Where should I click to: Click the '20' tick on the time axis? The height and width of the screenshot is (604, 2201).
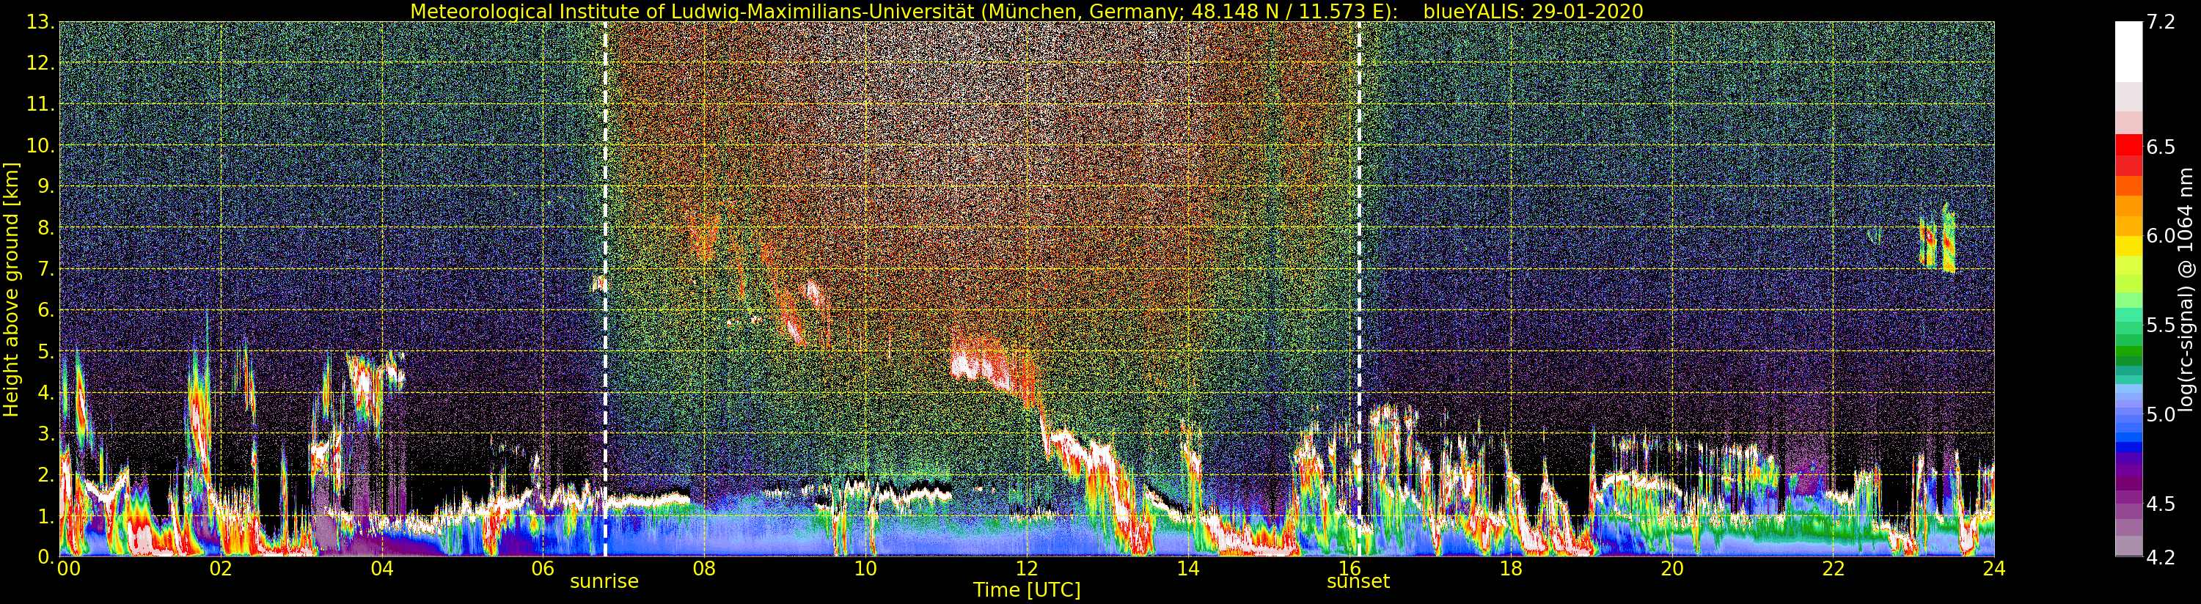pos(1671,568)
